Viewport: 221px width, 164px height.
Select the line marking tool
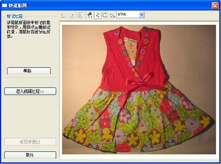[98, 15]
